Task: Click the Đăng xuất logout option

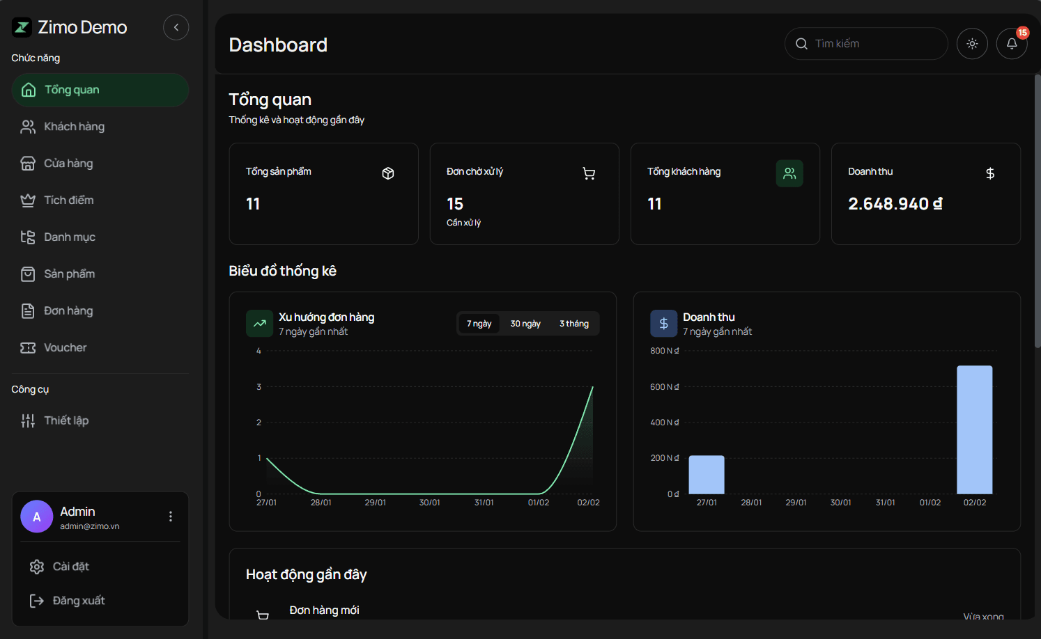Action: tap(78, 600)
